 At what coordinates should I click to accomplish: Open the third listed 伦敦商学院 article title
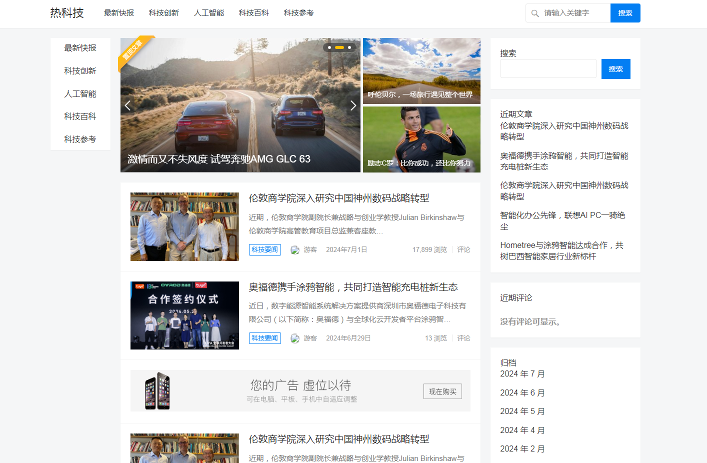(339, 439)
